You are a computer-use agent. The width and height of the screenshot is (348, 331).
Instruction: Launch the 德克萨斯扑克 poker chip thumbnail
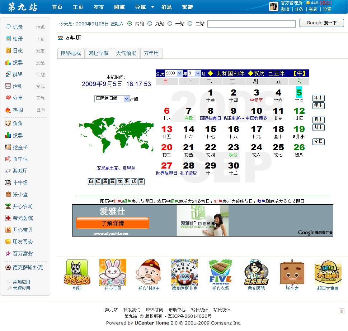[x=184, y=272]
